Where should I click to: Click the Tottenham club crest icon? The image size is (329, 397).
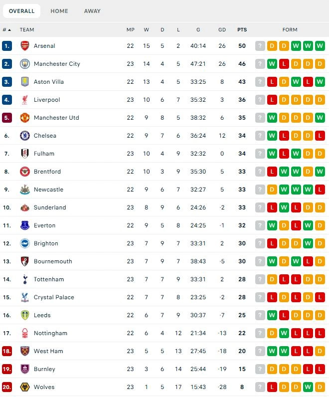click(x=25, y=279)
